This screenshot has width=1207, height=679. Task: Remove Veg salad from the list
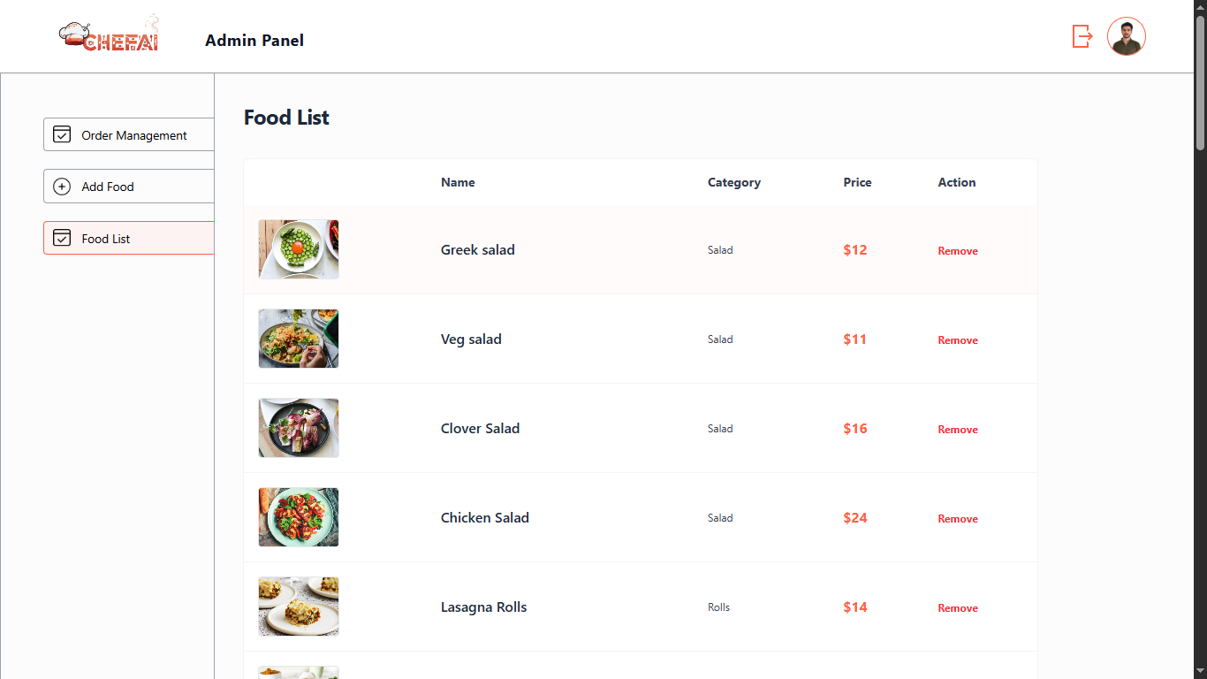(x=958, y=340)
